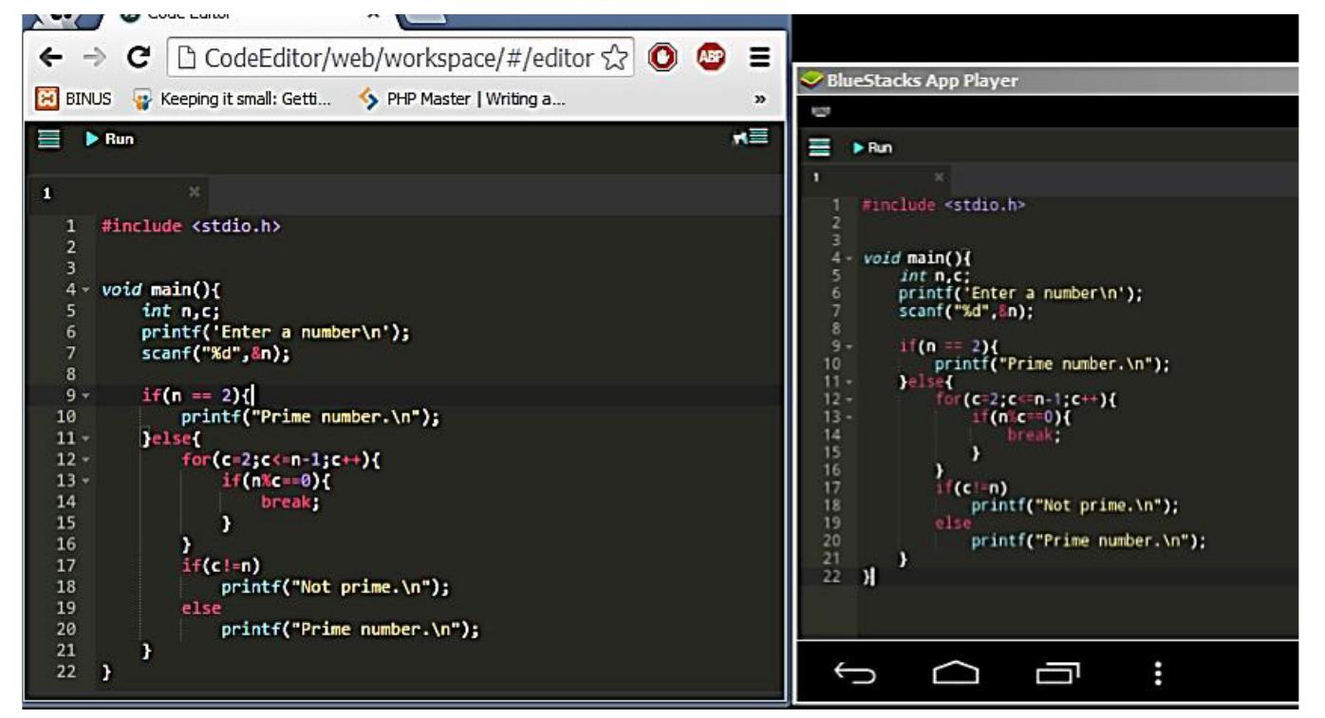Collapse the line 12 fold in BlueStacks editor
The height and width of the screenshot is (718, 1325).
click(x=849, y=399)
